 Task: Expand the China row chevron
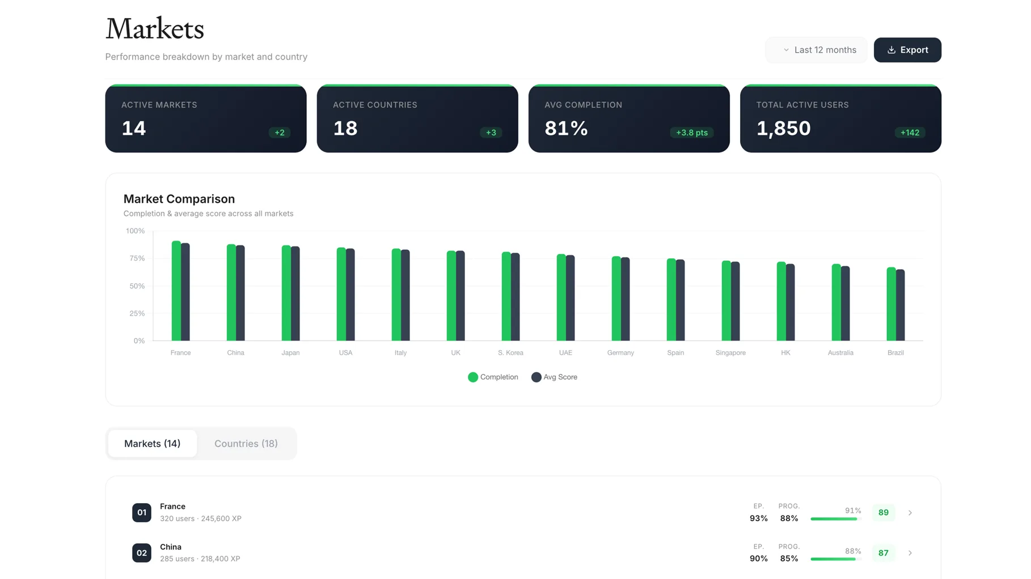click(910, 552)
